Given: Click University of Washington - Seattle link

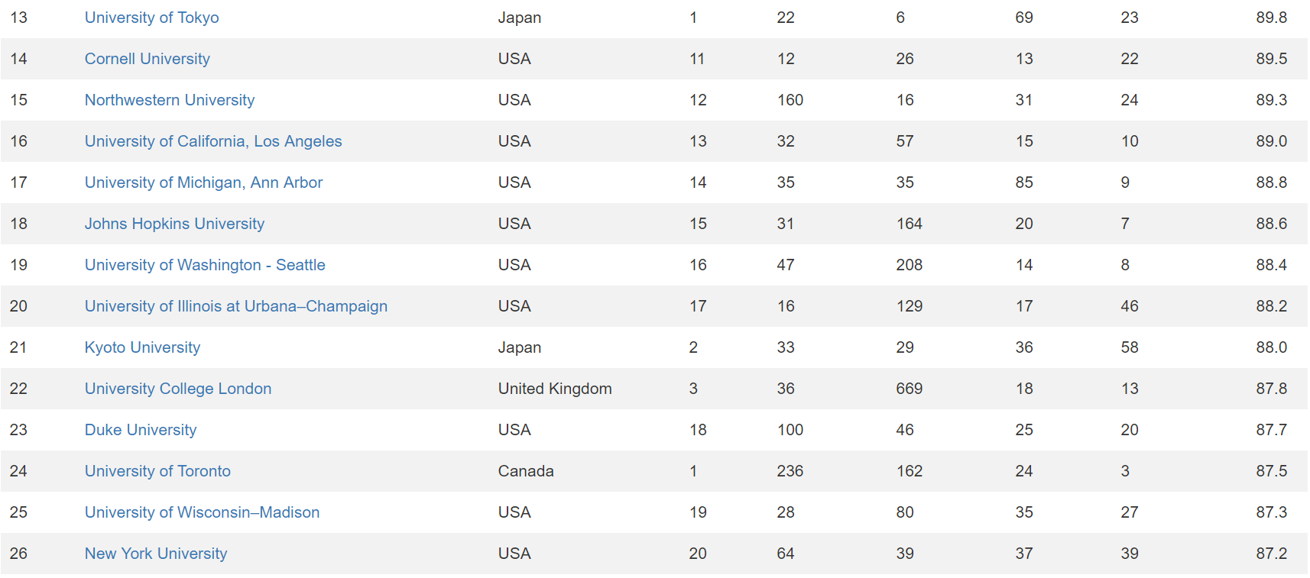Looking at the screenshot, I should click(x=205, y=265).
